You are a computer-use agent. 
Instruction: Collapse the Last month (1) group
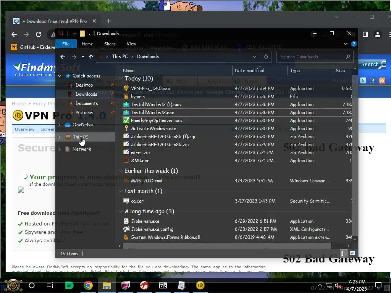tap(121, 191)
